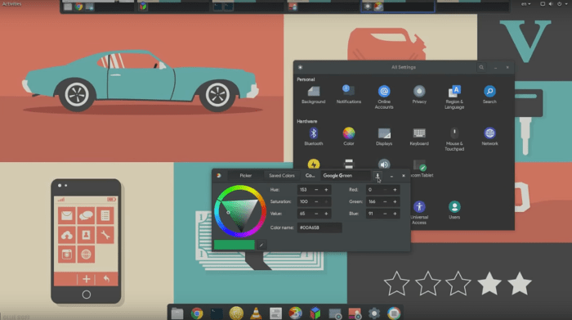572x320 pixels.
Task: Decrease the Value setting
Action: pyautogui.click(x=316, y=214)
